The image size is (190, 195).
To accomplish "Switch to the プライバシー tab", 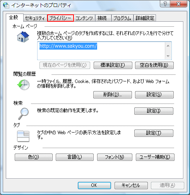I will pos(60,18).
